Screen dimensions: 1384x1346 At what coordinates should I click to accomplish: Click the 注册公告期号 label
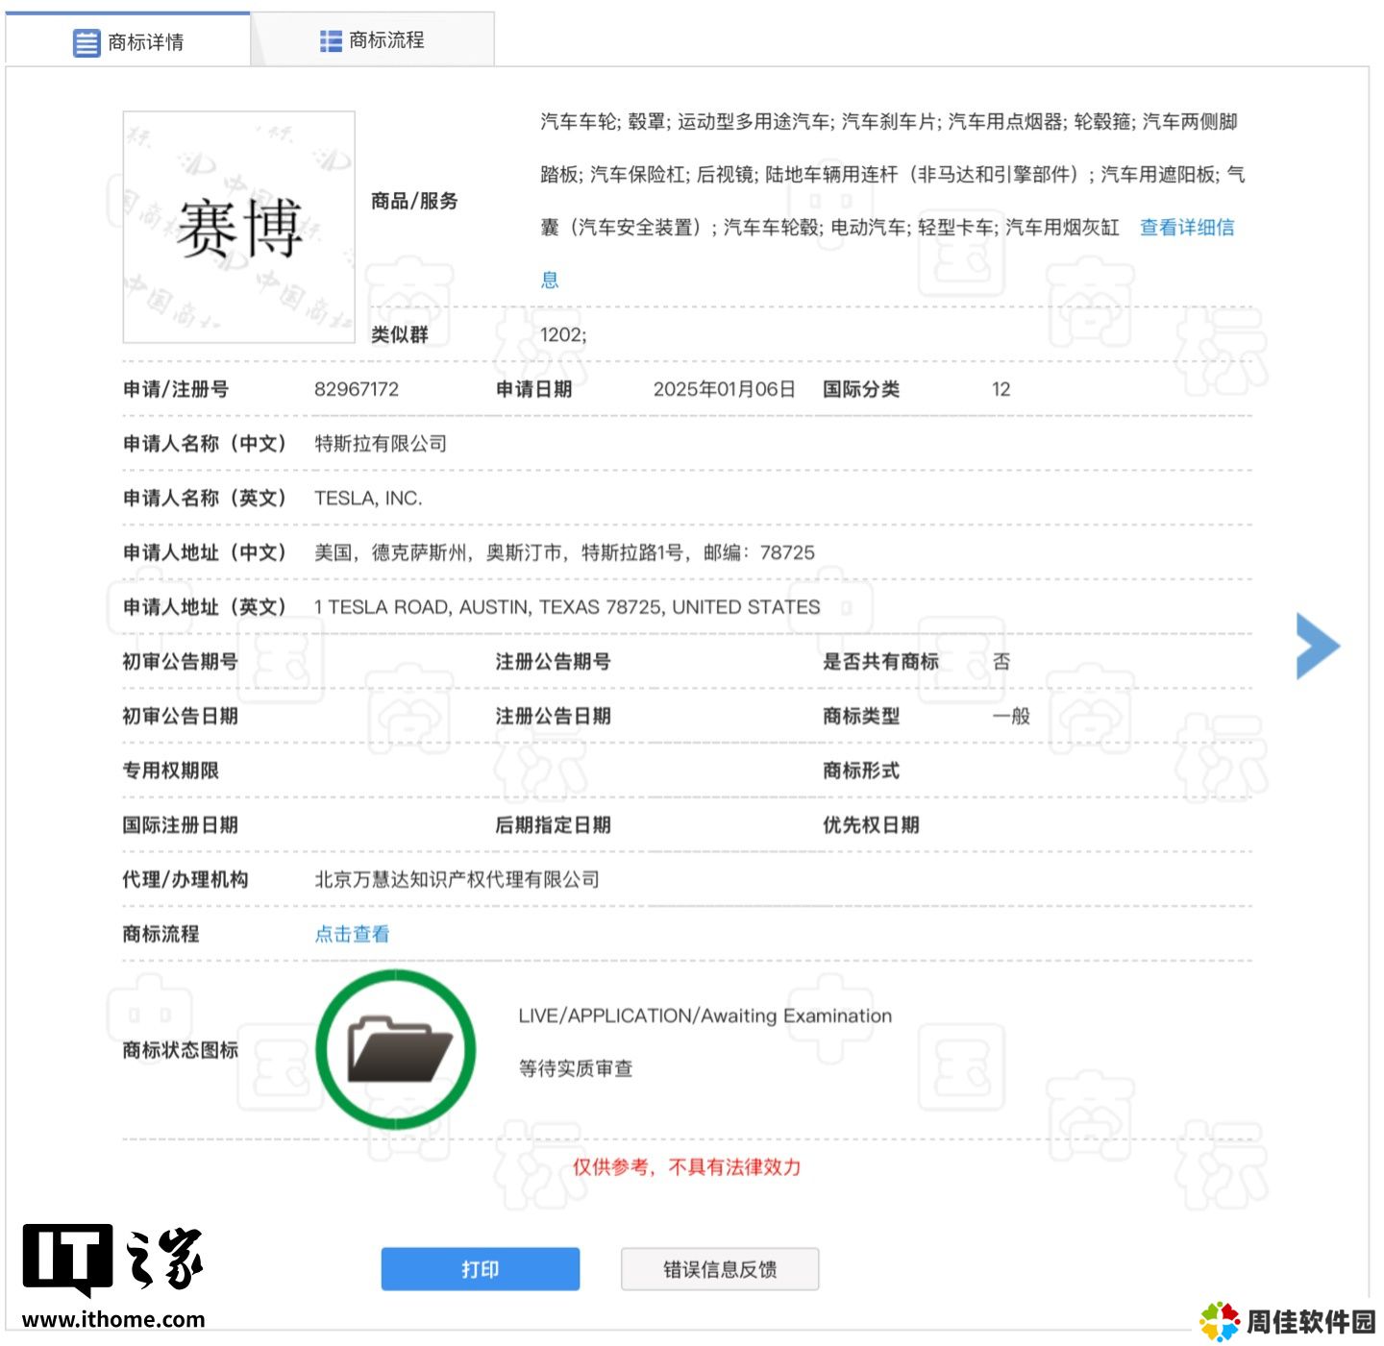click(x=553, y=661)
